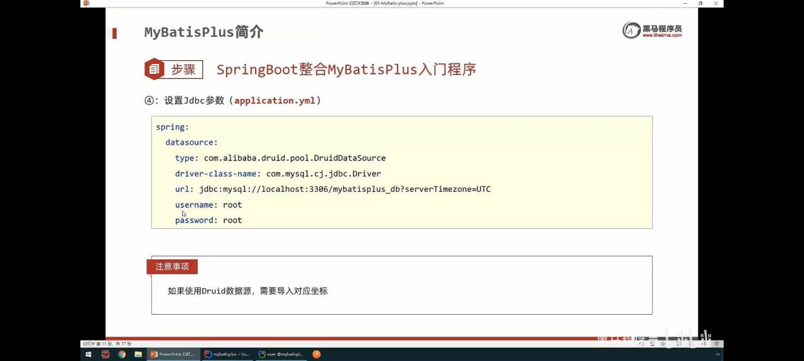
Task: Click the 'username: root' line
Action: [209, 205]
